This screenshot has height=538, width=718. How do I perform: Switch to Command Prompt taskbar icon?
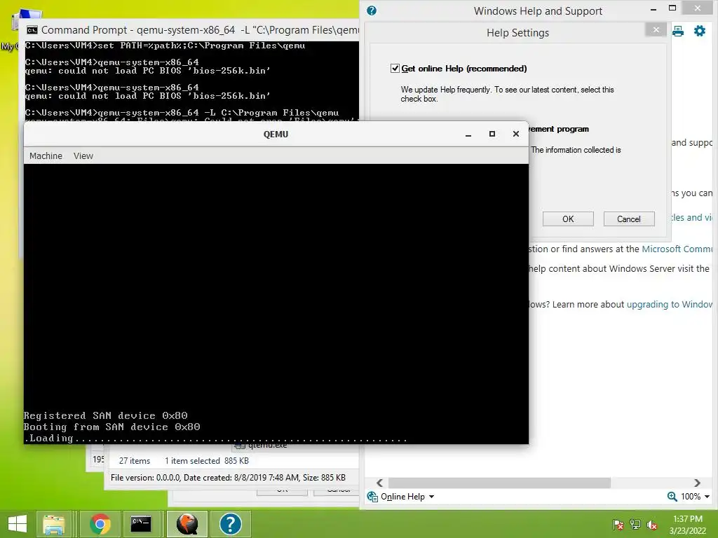[140, 524]
